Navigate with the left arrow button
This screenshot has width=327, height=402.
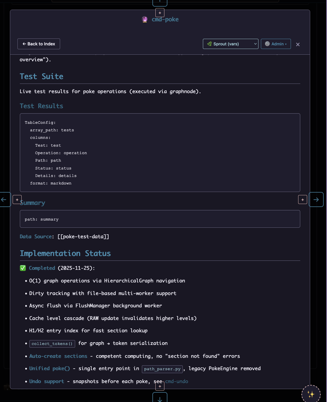pos(4,199)
